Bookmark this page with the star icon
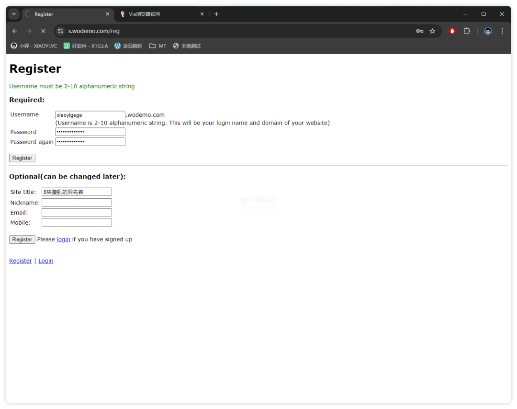This screenshot has width=517, height=409. [432, 31]
